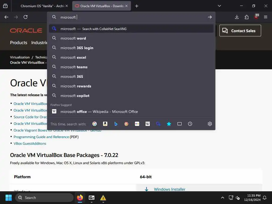
Task: Go back to previous page
Action: (x=6, y=17)
